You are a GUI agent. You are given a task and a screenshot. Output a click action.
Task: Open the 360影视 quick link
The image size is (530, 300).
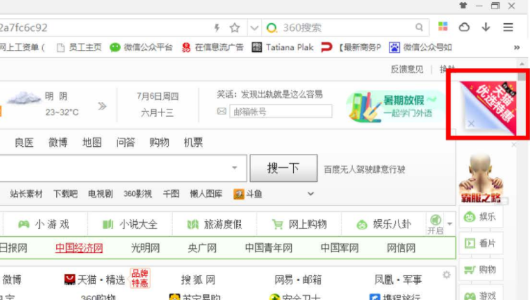coord(138,194)
